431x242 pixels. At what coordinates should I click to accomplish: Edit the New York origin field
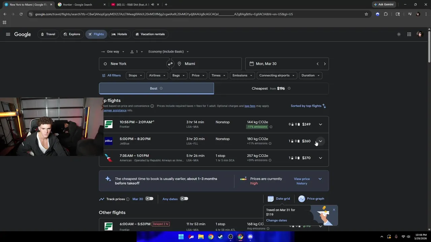click(134, 64)
